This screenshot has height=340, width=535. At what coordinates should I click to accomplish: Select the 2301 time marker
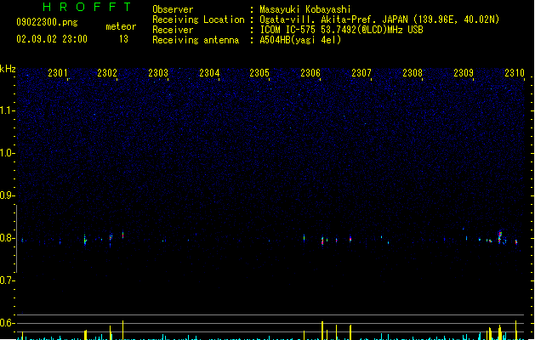pos(58,73)
